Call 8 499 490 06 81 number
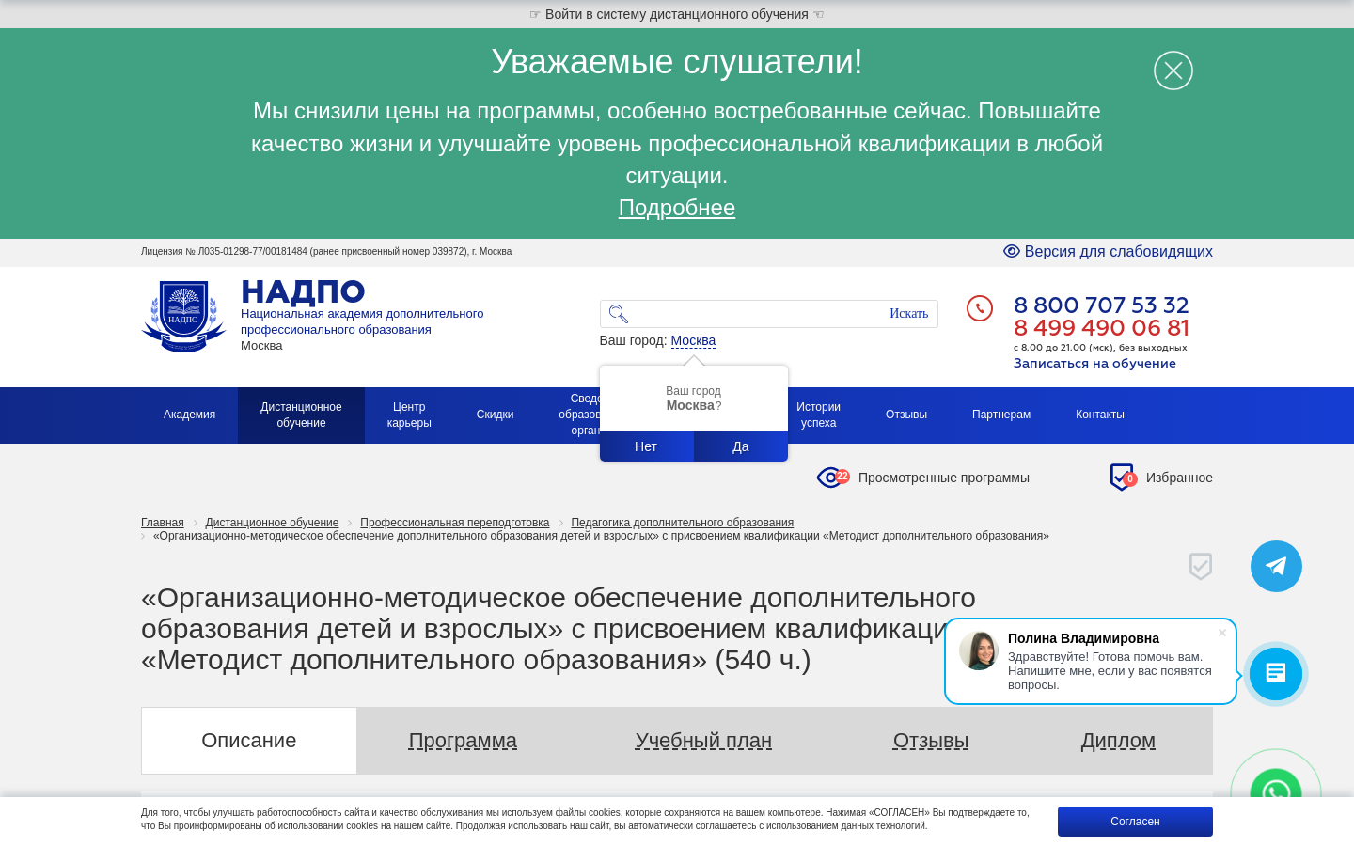Screen dimensions: 1354x846 click(1101, 328)
